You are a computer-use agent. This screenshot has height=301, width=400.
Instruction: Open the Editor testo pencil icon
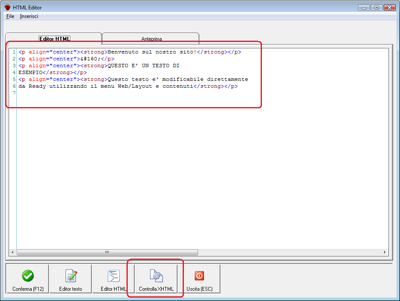click(x=71, y=276)
